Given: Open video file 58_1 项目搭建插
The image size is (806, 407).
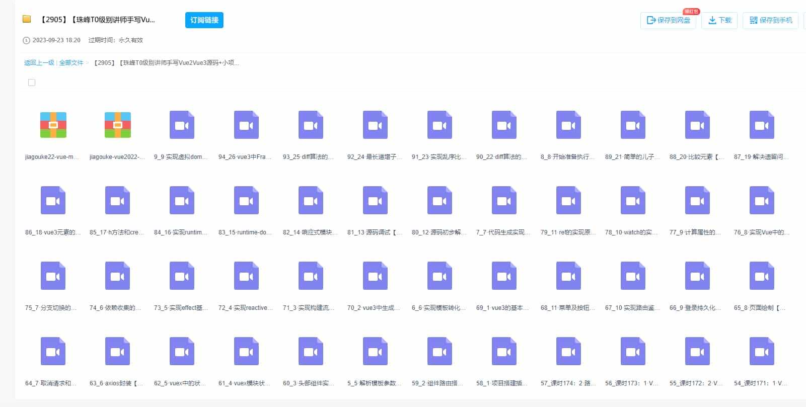Looking at the screenshot, I should pos(504,351).
